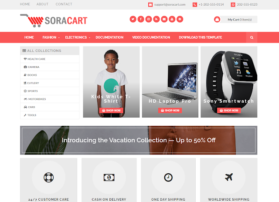Open the Facebook social icon
Image resolution: width=279 pixels, height=202 pixels.
[x=141, y=19]
